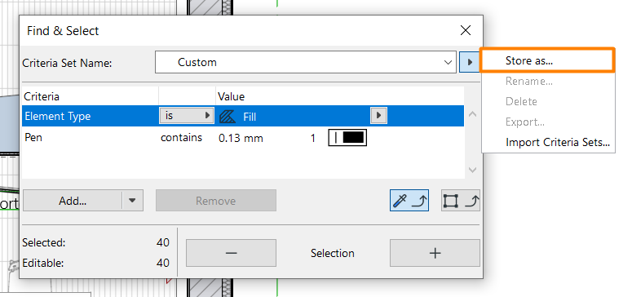Open the 'is' operator dropdown
632x297 pixels.
(x=186, y=116)
